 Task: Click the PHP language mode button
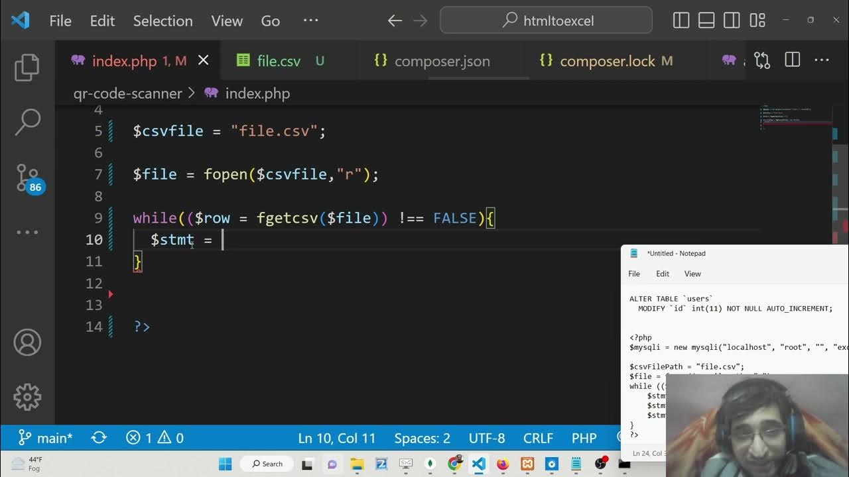click(x=584, y=438)
